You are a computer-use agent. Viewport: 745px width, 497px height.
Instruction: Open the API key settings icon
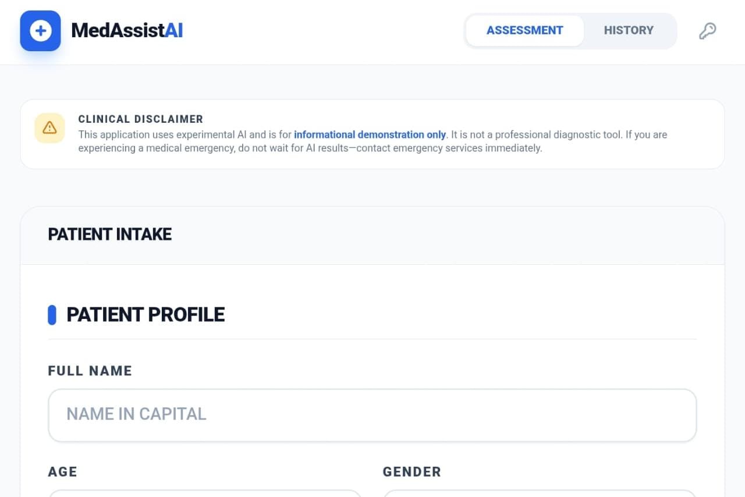[707, 31]
